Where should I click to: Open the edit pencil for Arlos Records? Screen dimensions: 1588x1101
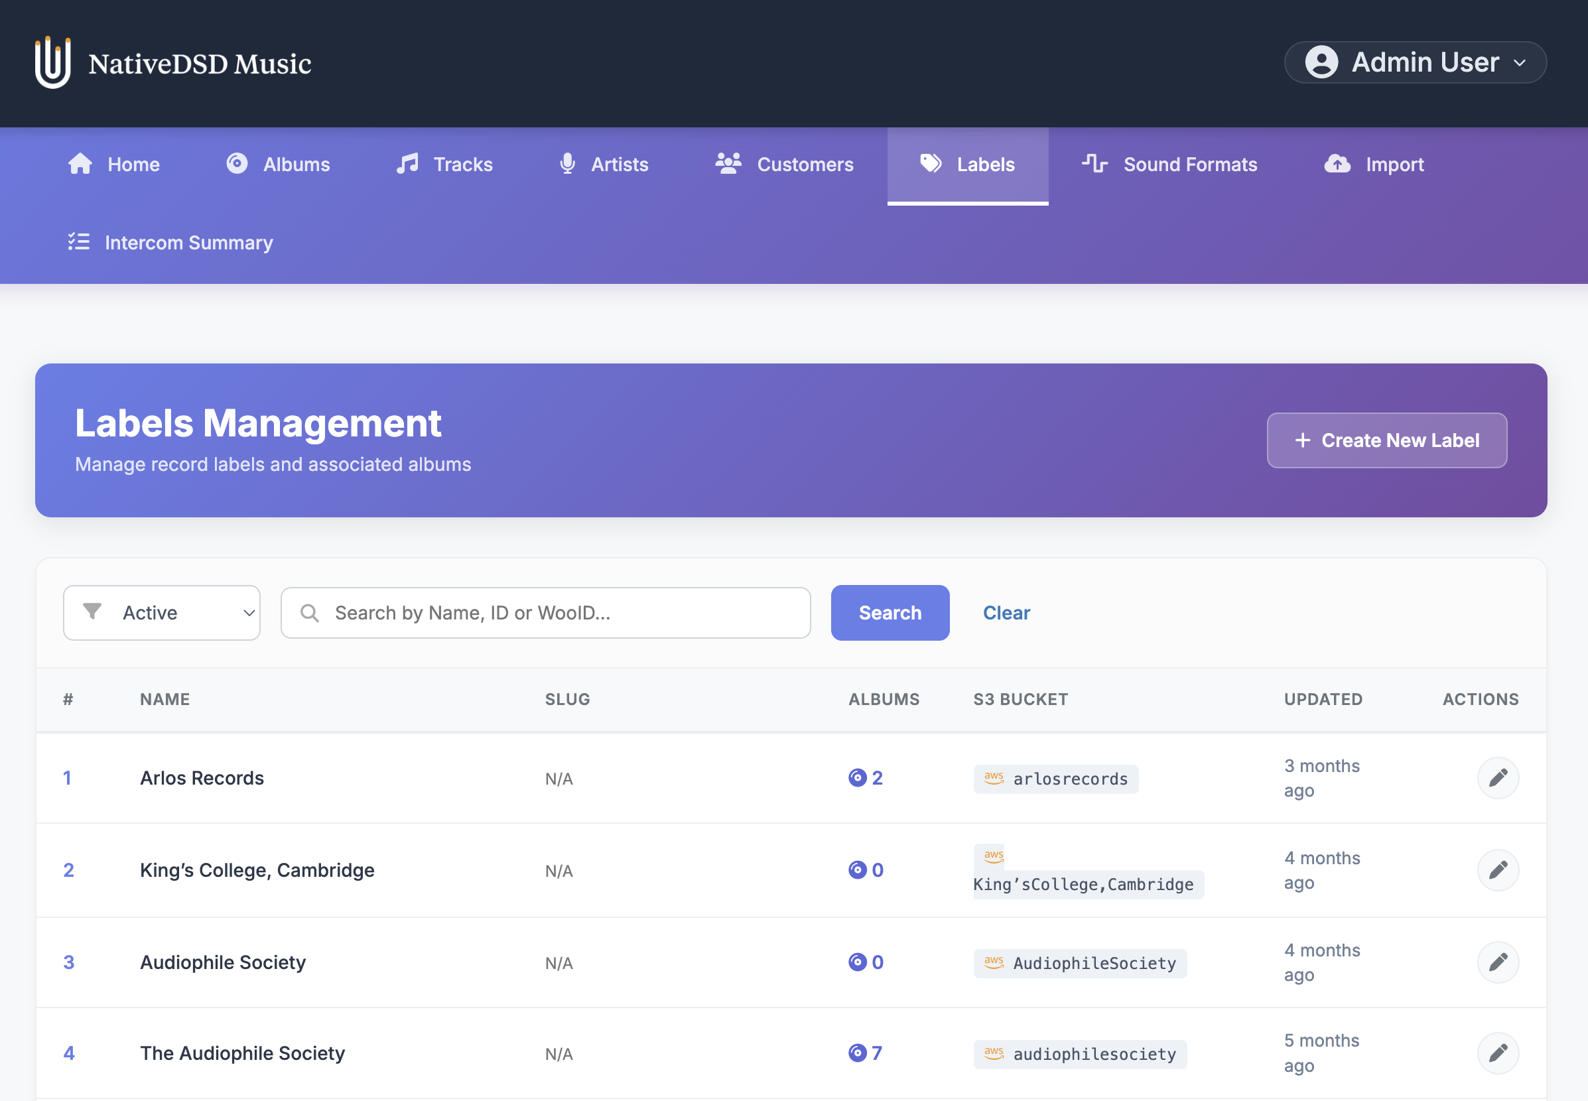[1498, 777]
